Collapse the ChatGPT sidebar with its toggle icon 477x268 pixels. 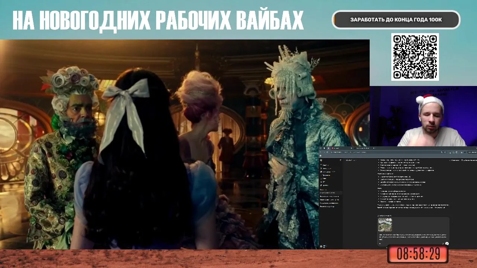click(341, 160)
